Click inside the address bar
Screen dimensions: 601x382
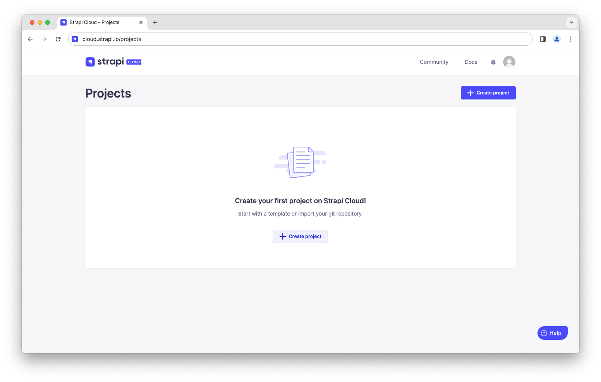(x=271, y=39)
